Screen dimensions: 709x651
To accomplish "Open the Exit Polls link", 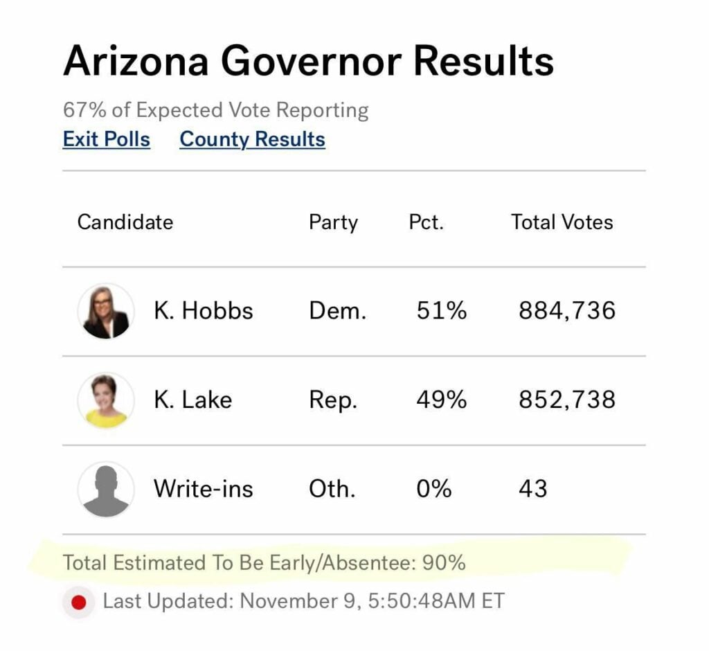I will [x=107, y=139].
